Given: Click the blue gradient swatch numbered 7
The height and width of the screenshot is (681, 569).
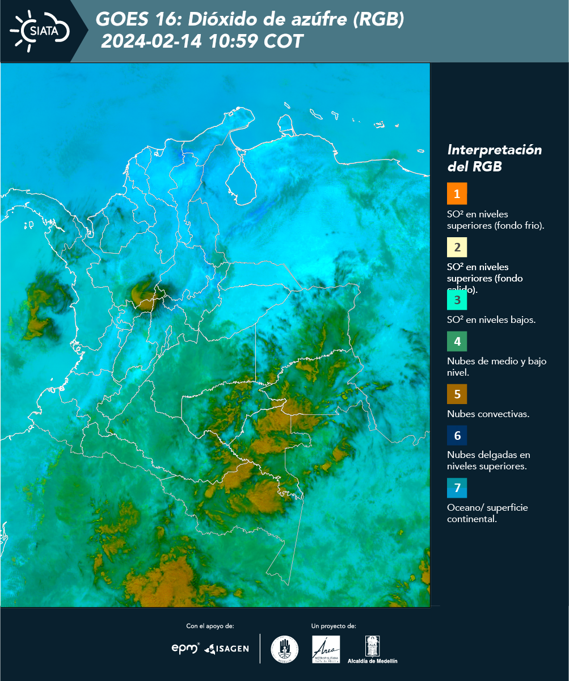Looking at the screenshot, I should click(x=457, y=488).
